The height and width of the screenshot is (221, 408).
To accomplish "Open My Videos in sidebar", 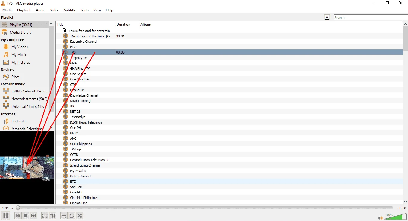I will click(x=25, y=47).
